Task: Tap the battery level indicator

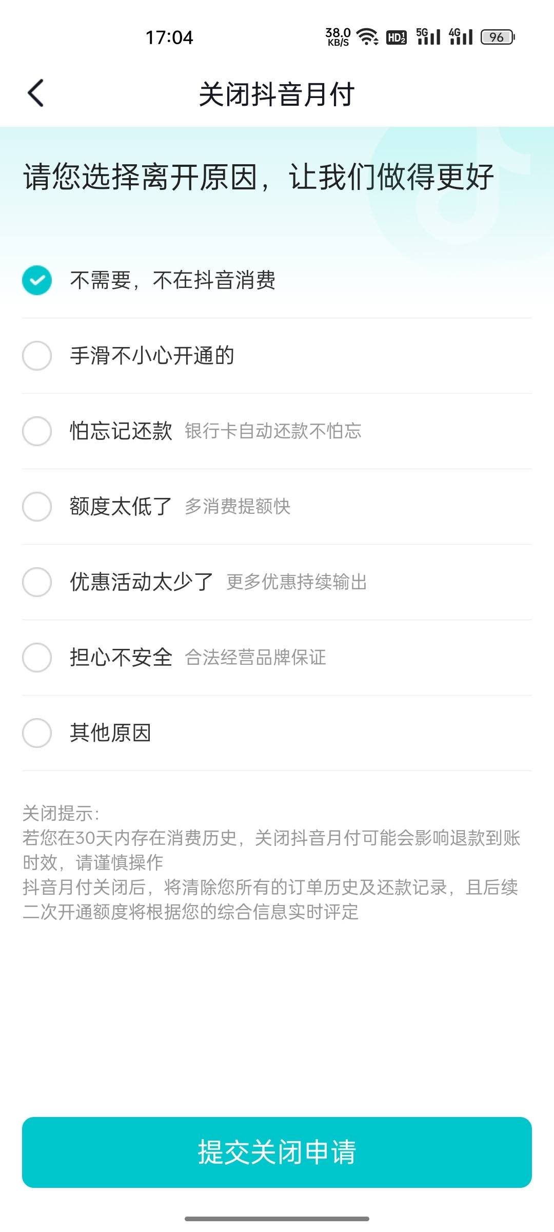Action: tap(498, 37)
